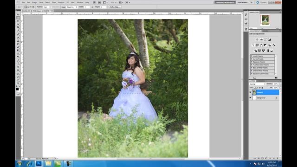Hide Layer 1 using its eye icon
This screenshot has width=297, height=167.
250,92
